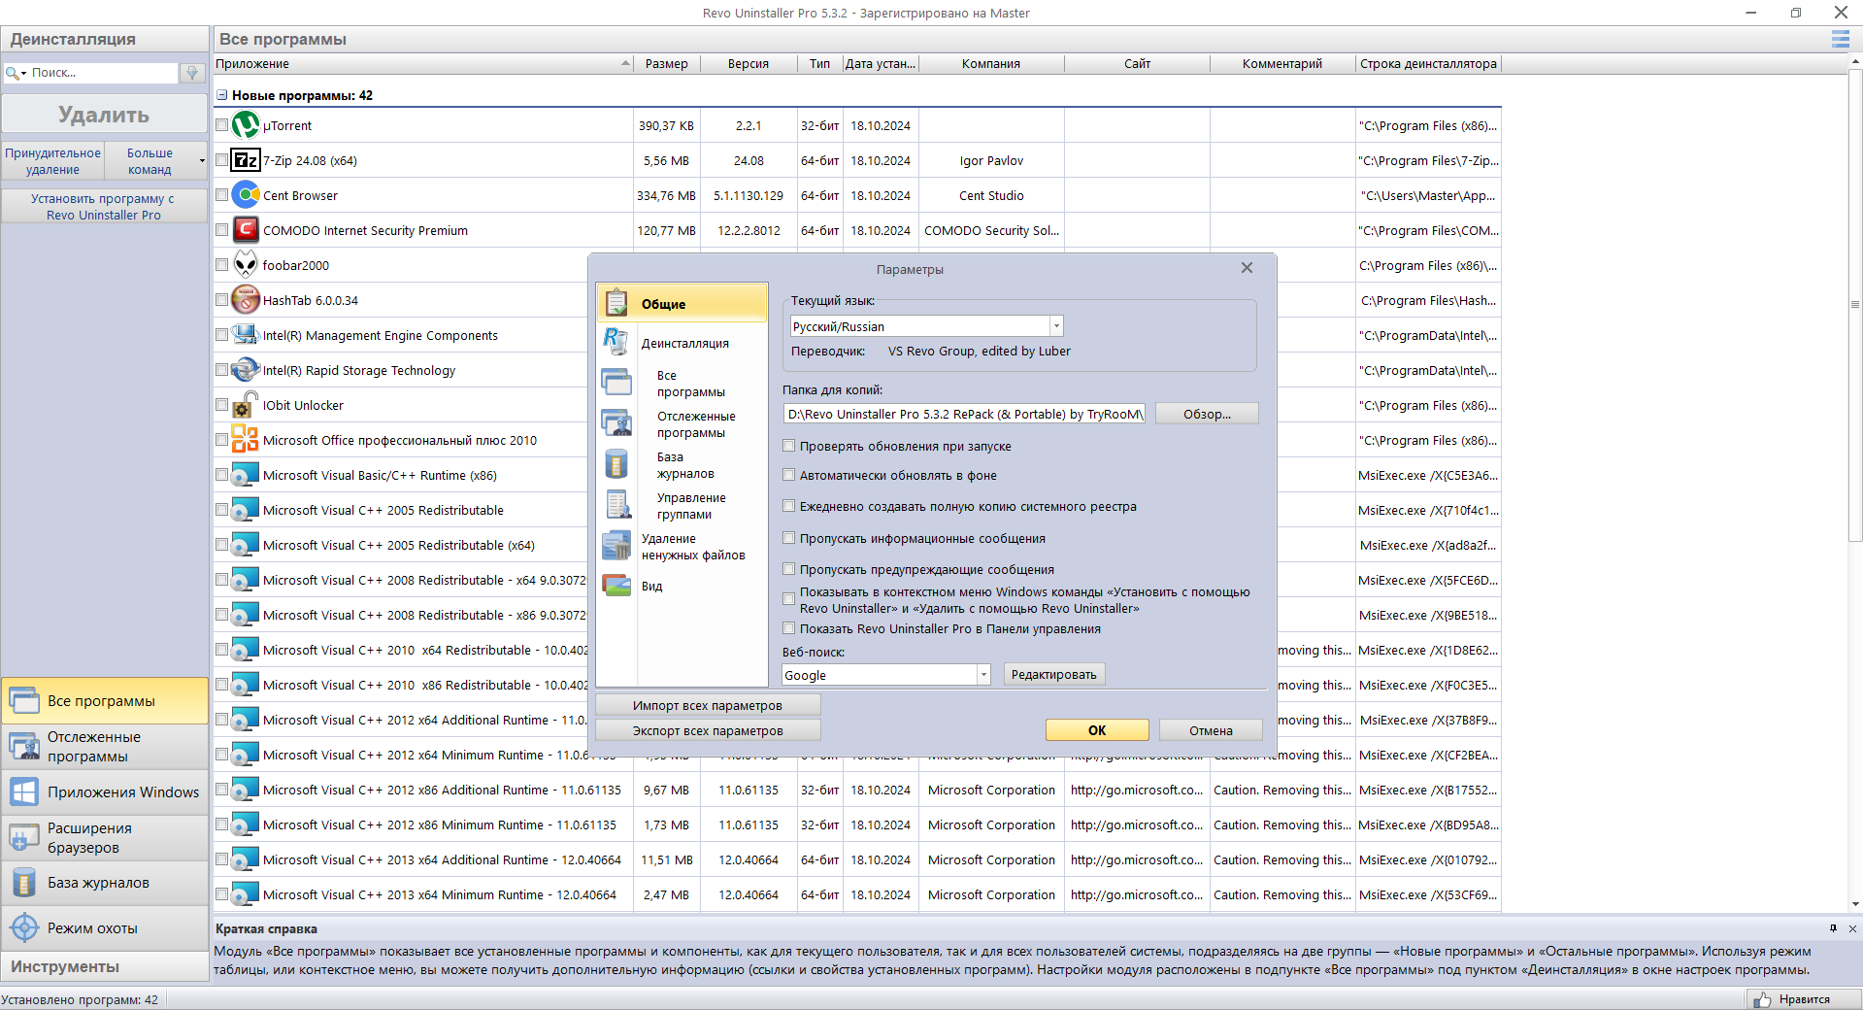Expand the Текущий язык language dropdown
The height and width of the screenshot is (1010, 1863).
[x=1056, y=326]
